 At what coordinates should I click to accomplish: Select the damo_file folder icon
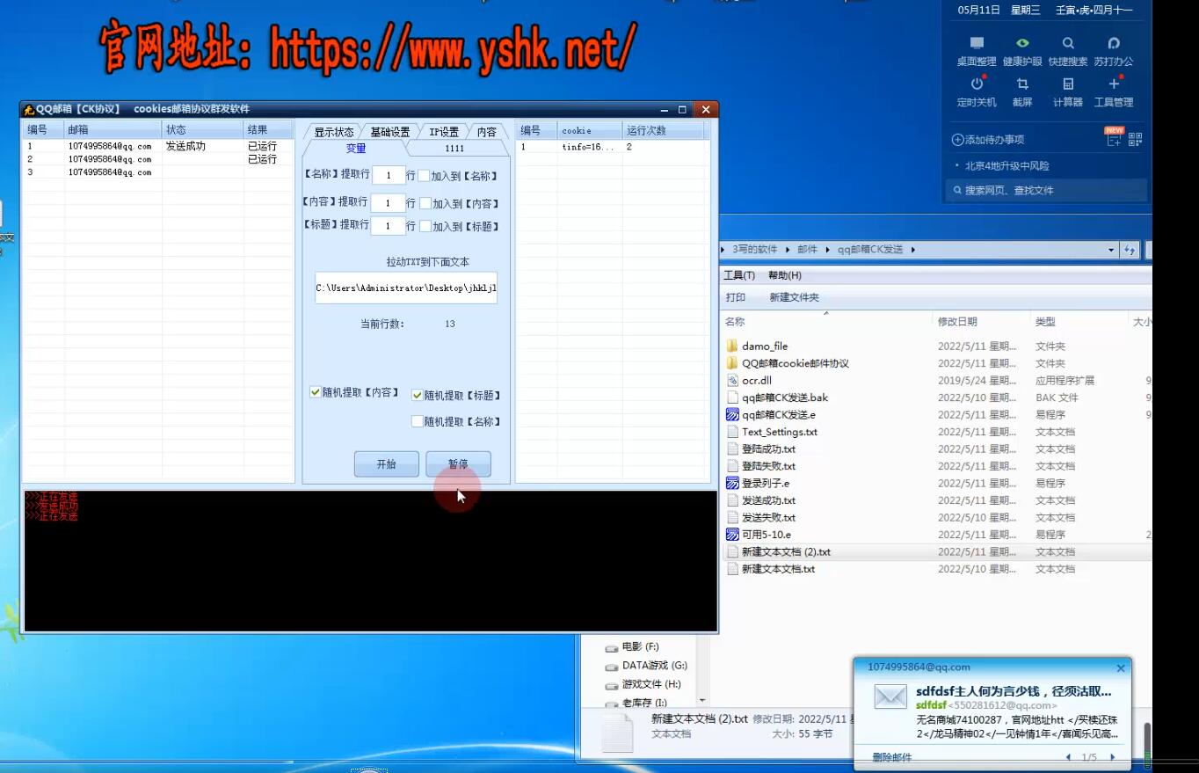(732, 346)
